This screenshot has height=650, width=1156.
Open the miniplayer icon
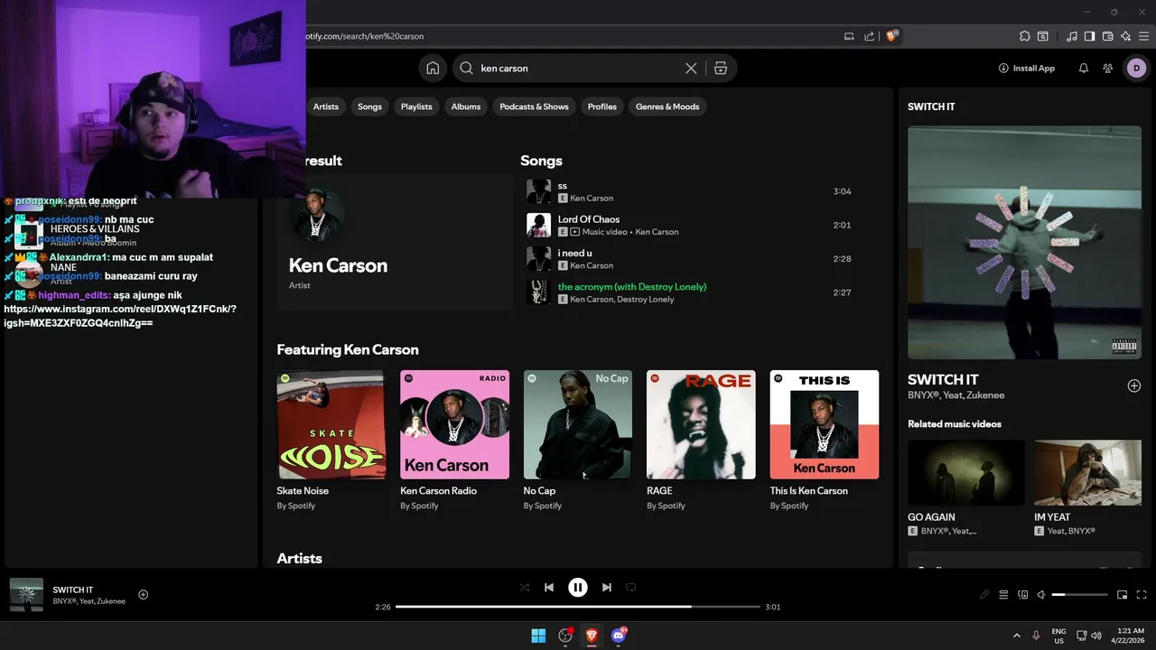coord(1123,595)
